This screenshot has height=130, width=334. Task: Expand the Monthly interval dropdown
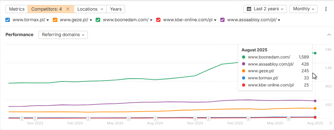304,9
